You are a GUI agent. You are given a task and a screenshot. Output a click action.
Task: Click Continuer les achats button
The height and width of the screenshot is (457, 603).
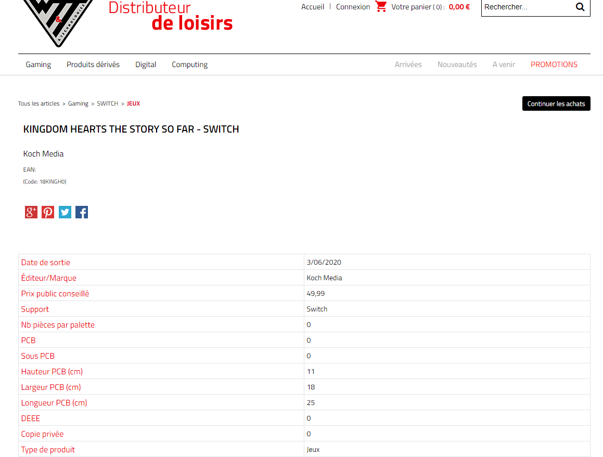click(x=556, y=103)
